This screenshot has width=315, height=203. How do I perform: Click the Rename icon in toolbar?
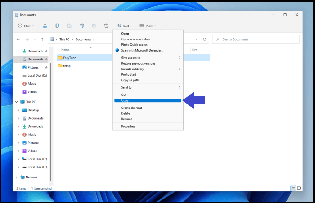click(81, 26)
